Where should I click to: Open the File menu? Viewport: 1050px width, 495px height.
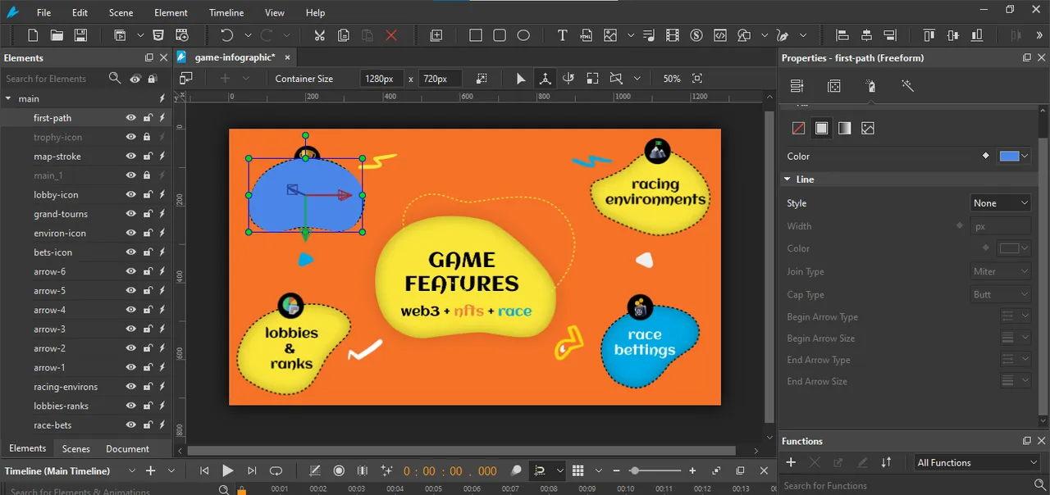point(43,13)
